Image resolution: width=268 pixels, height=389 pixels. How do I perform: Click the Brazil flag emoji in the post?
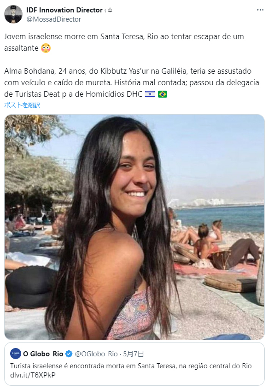[163, 94]
